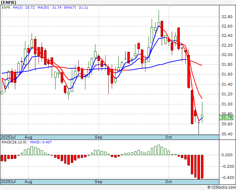Click 2025Jul on the price chart date axis
This screenshot has height=190, width=236.
[8, 137]
